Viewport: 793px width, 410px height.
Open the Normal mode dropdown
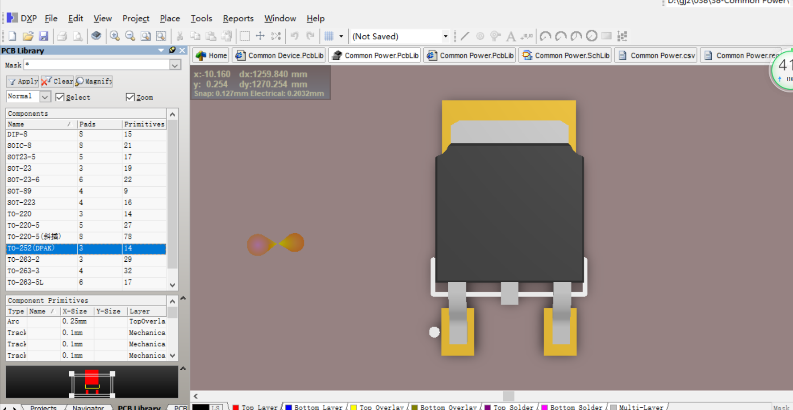click(45, 96)
